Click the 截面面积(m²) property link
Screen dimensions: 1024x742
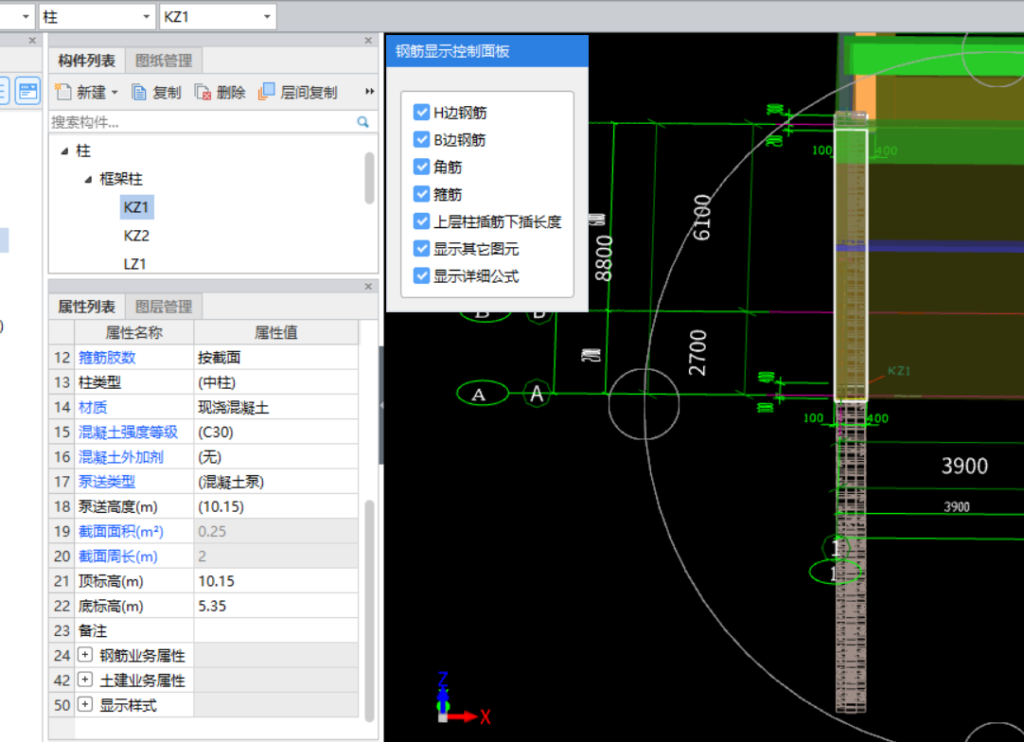tap(121, 531)
